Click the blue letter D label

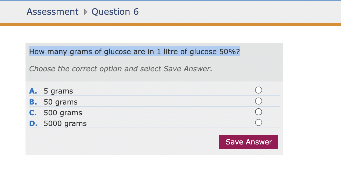[x=33, y=124]
